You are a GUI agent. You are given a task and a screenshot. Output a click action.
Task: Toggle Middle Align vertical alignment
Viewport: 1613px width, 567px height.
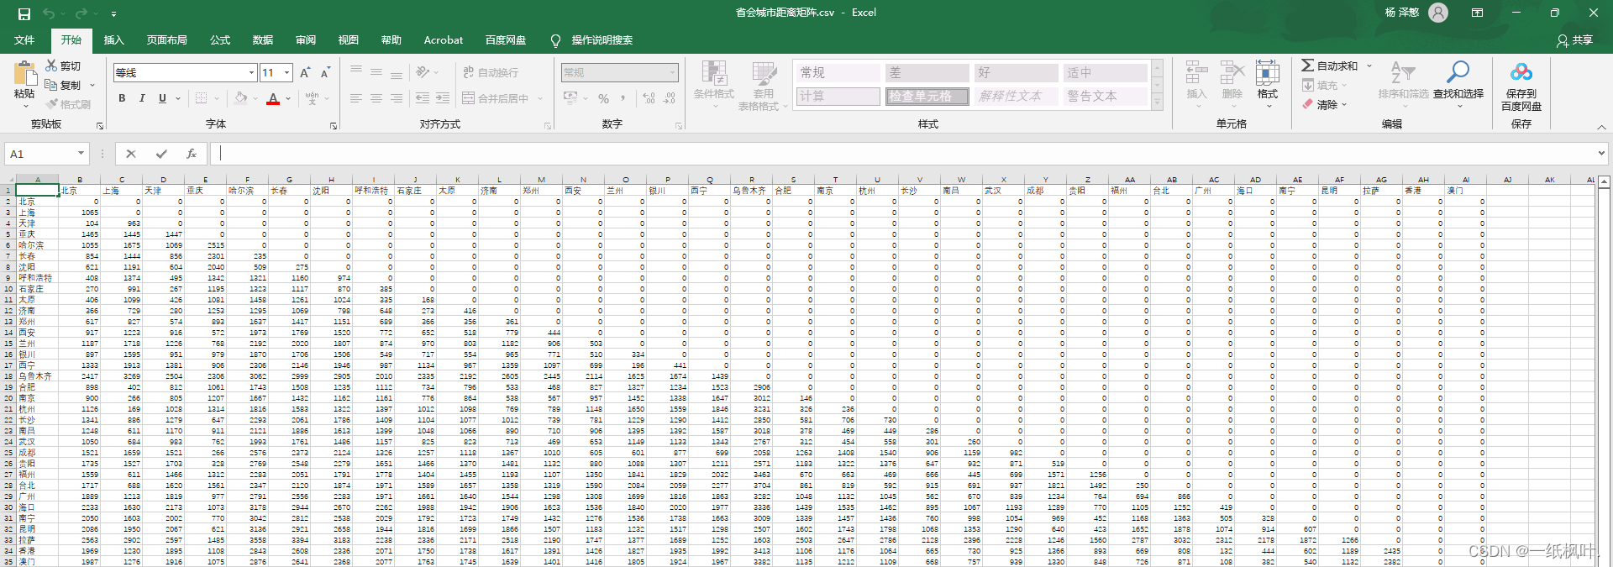(376, 72)
